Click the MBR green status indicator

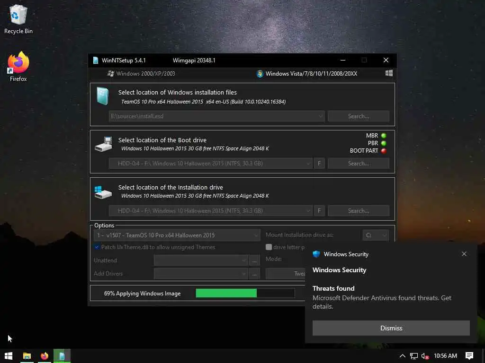[x=384, y=136]
